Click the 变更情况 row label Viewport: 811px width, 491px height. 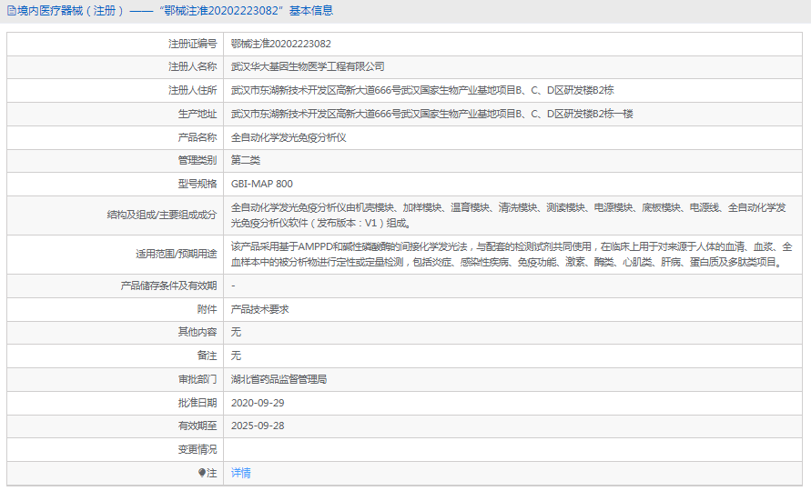[x=198, y=450]
